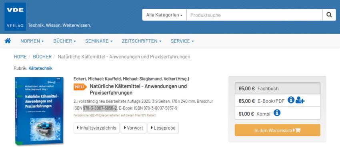
Task: Click the orange NEU badge
Action: 80,87
